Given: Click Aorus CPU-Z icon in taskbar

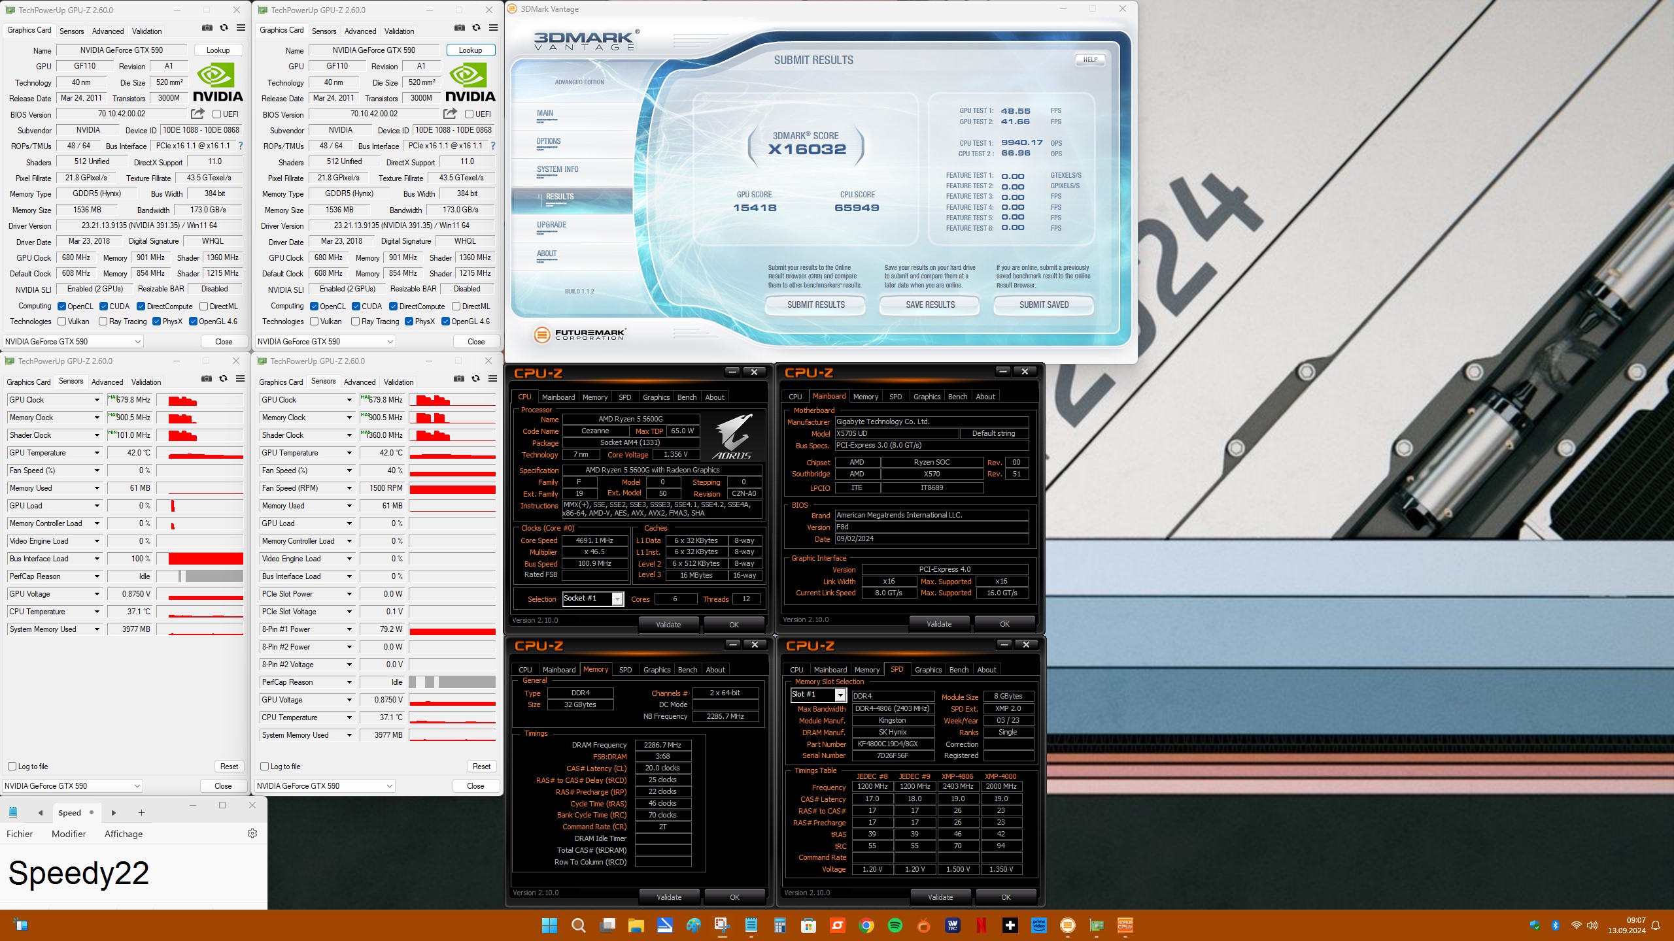Looking at the screenshot, I should coord(1125,925).
